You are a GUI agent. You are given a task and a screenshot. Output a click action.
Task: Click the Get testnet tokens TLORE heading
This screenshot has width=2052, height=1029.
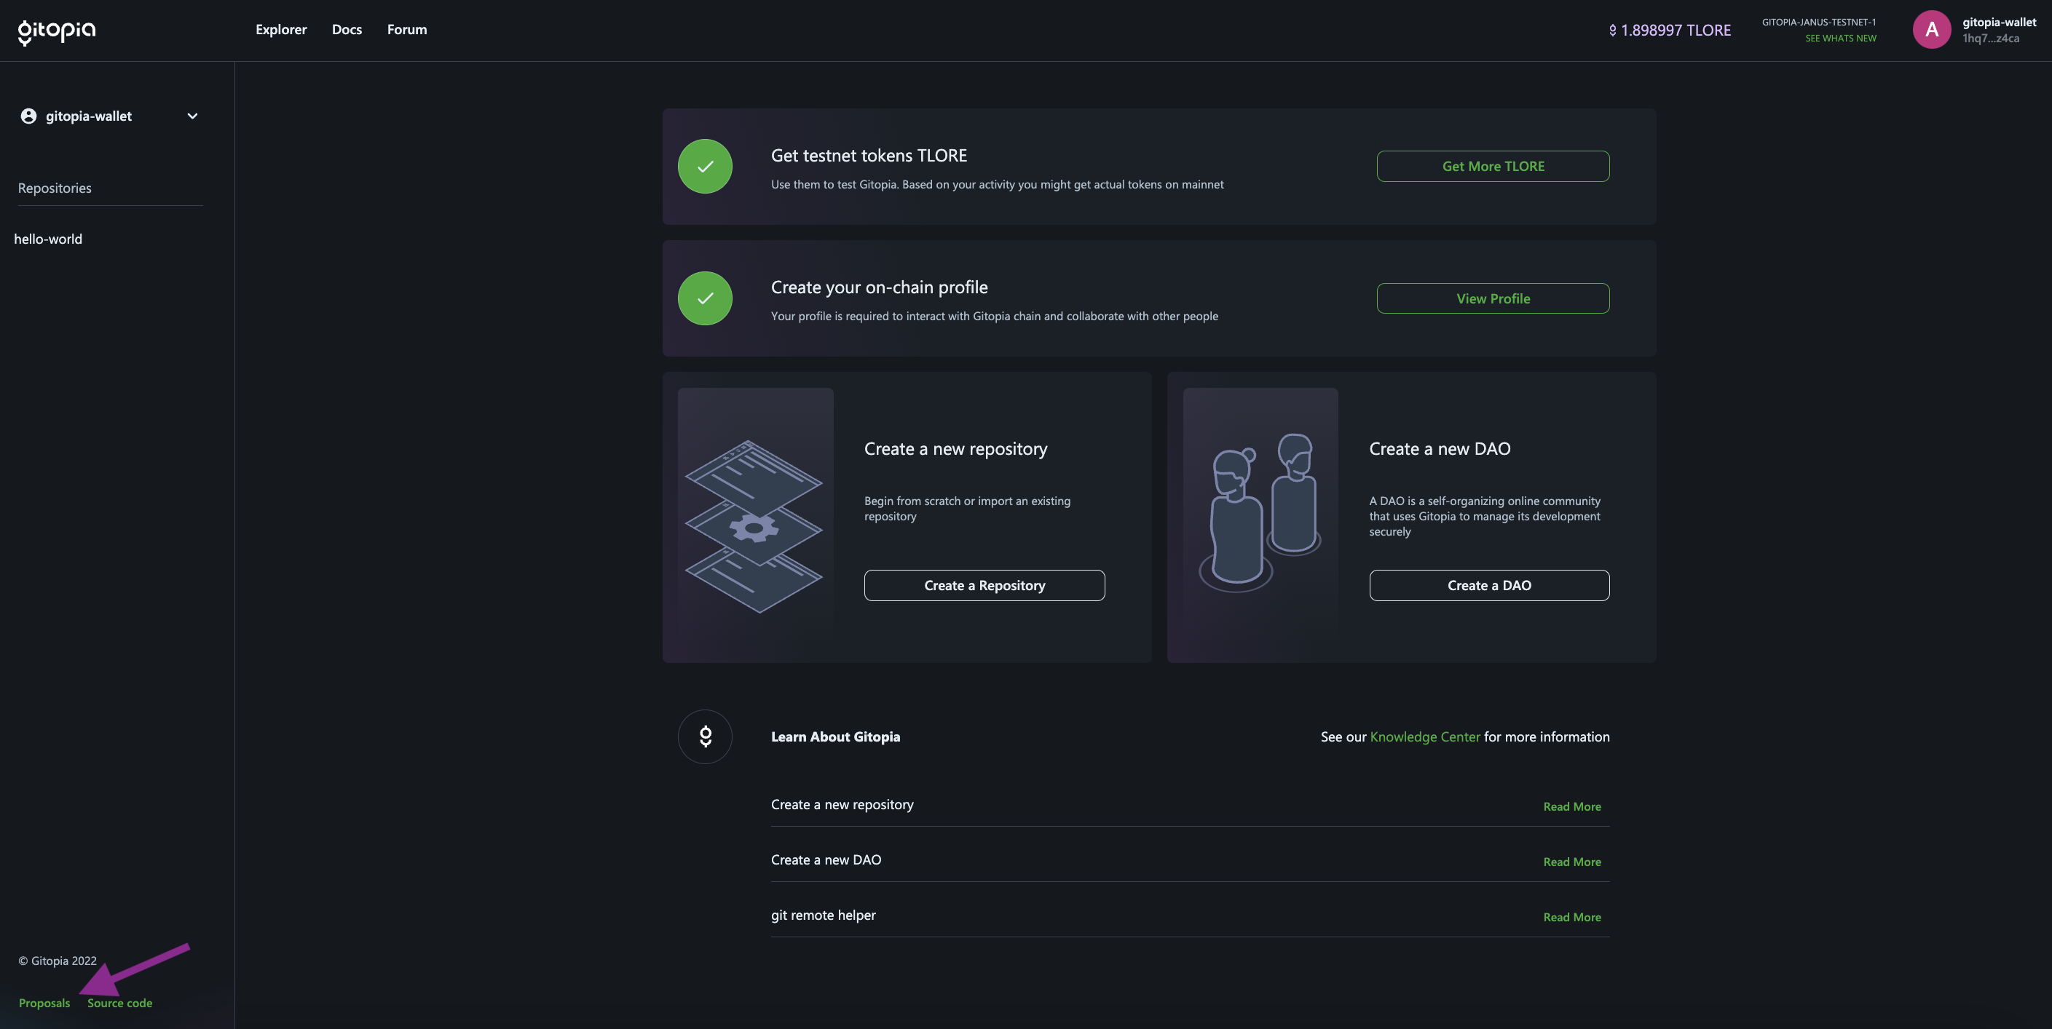(x=869, y=156)
